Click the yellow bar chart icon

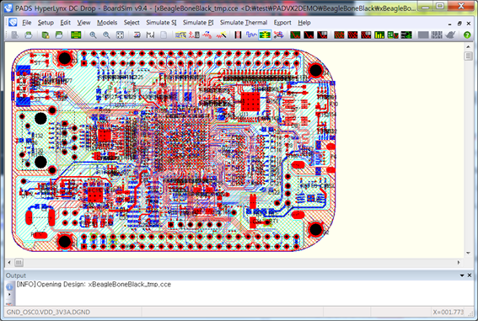[x=379, y=35]
